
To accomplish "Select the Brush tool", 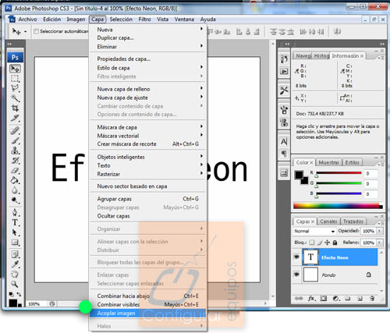I will [x=15, y=140].
